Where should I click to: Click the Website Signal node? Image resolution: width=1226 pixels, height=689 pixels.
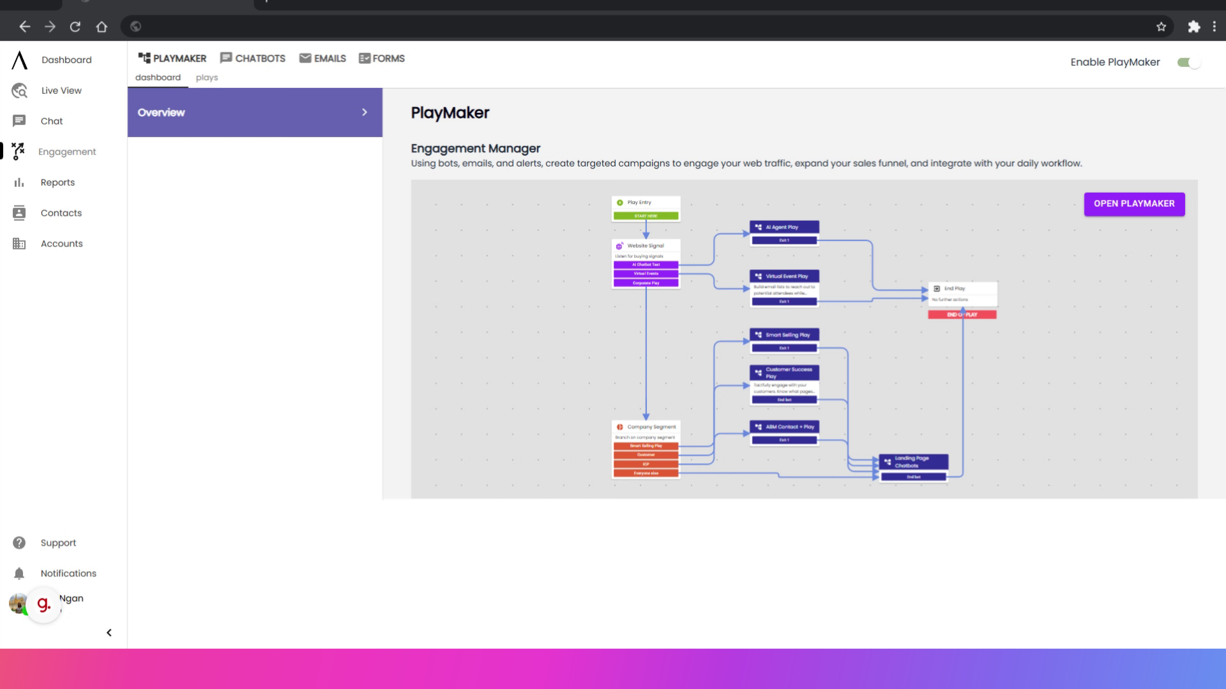click(x=646, y=263)
